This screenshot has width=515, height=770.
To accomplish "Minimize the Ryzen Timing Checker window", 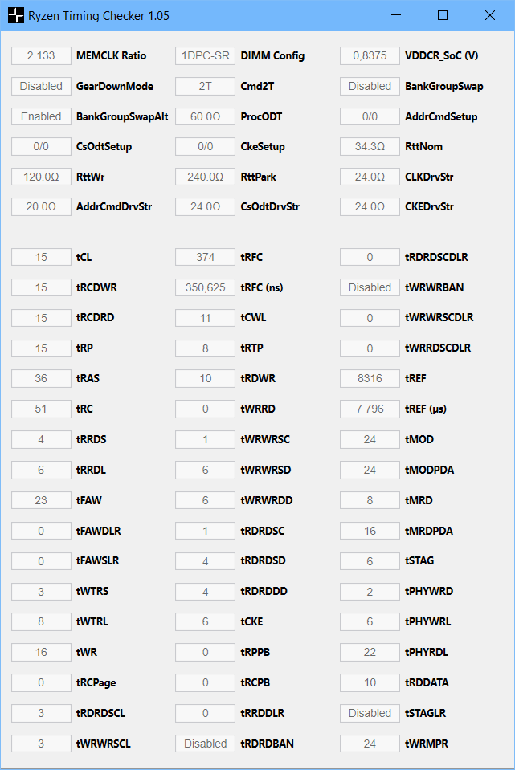I will tap(395, 15).
